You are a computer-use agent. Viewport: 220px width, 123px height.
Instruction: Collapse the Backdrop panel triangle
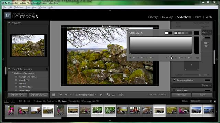[x=211, y=32]
